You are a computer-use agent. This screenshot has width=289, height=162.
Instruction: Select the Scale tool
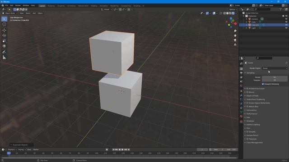(4, 41)
